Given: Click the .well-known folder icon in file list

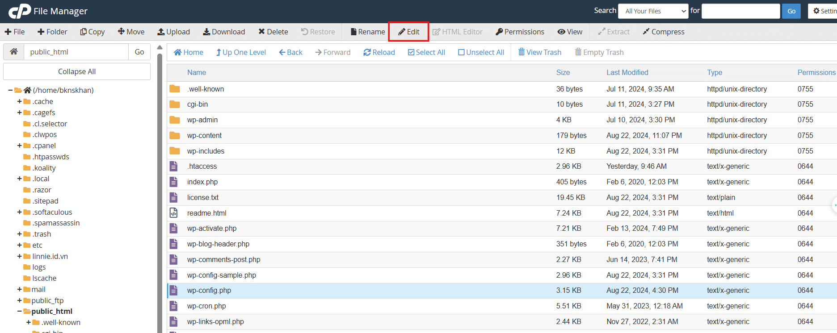Looking at the screenshot, I should [x=175, y=89].
